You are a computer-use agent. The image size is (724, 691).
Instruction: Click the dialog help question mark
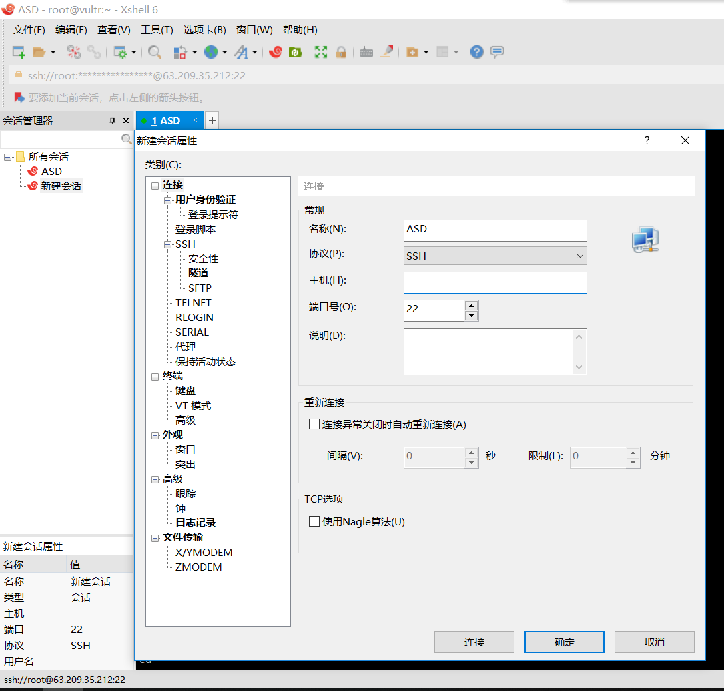coord(647,140)
